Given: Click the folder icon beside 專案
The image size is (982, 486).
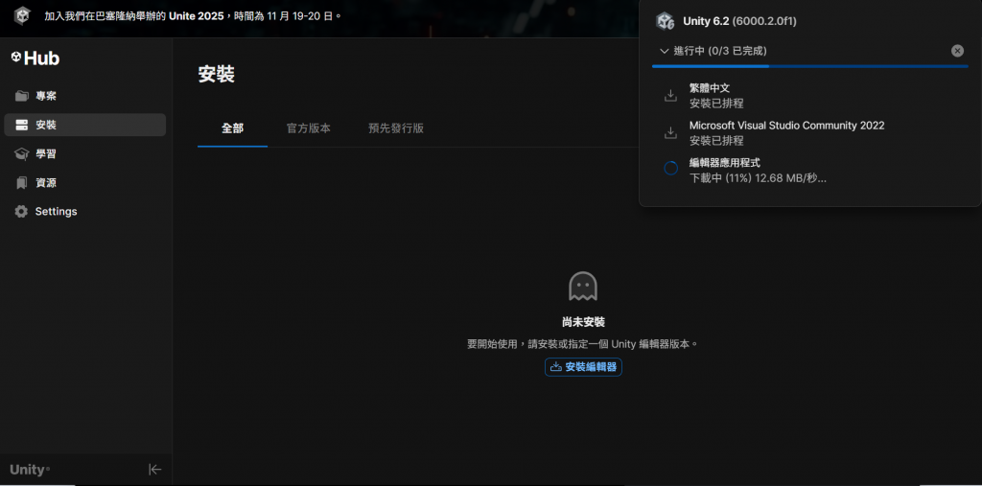Looking at the screenshot, I should coord(22,96).
